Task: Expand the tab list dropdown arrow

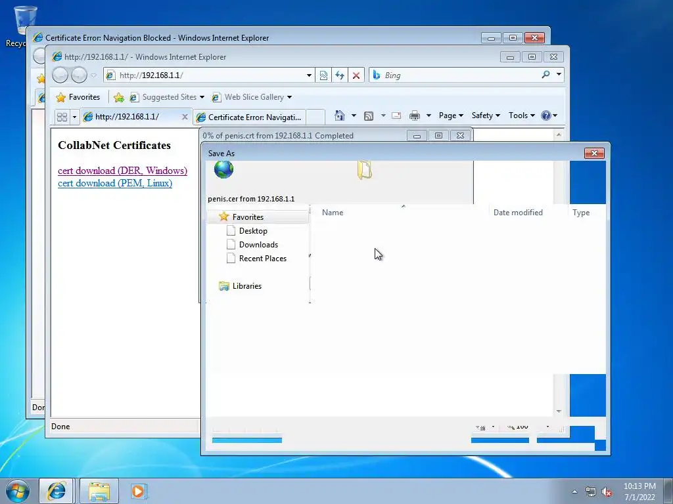Action: pos(74,117)
